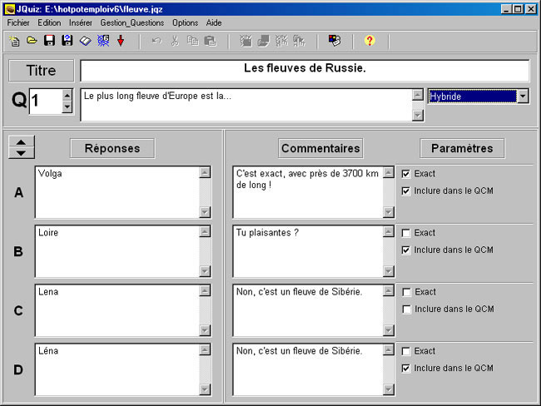The height and width of the screenshot is (406, 541).
Task: Open help with the yellow question mark icon
Action: coord(370,40)
